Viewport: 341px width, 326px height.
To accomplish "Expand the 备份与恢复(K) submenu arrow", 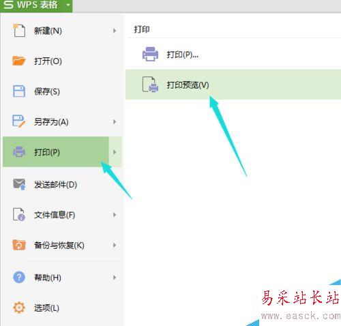I will [115, 245].
